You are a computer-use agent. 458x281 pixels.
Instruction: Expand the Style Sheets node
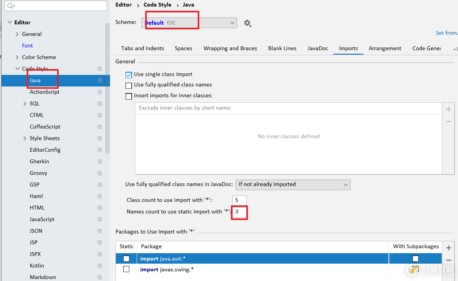coord(25,139)
